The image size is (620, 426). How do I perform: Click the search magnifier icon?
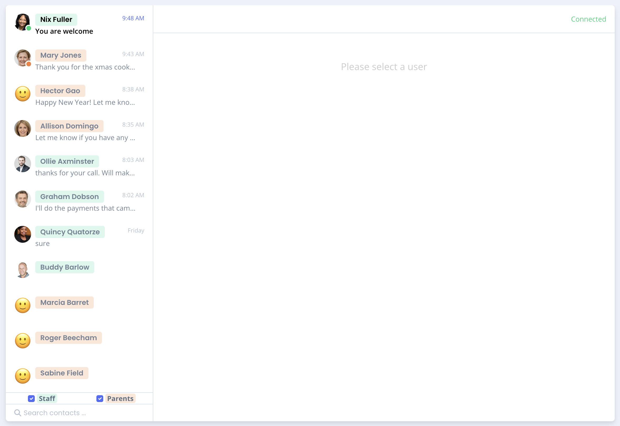coord(18,413)
